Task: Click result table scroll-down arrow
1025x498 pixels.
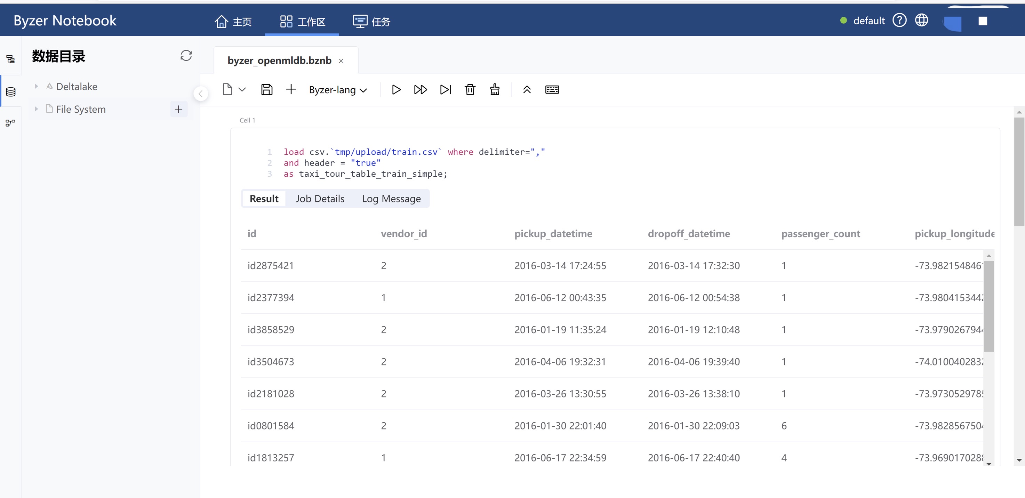Action: 989,464
